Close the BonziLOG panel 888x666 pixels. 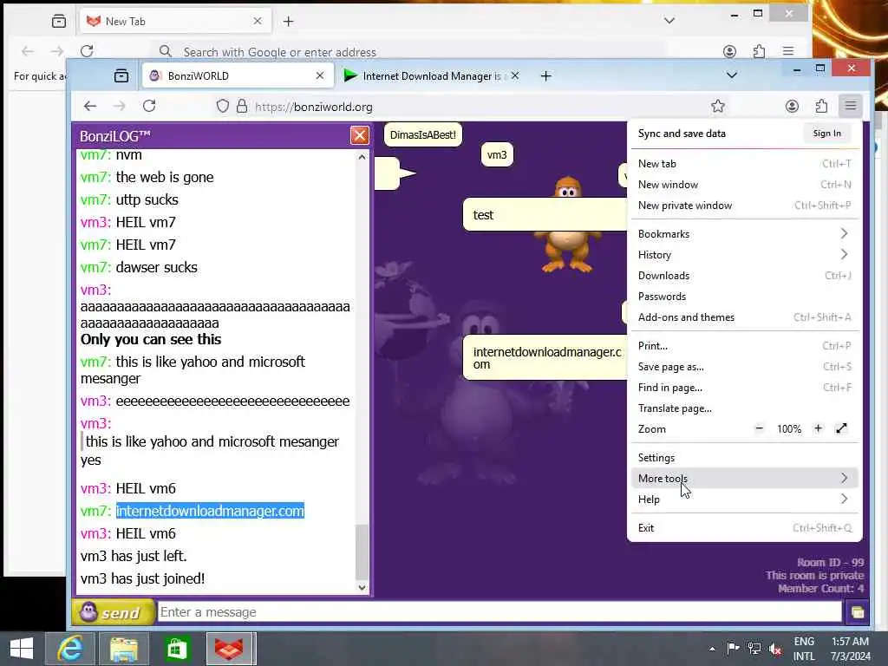point(360,135)
